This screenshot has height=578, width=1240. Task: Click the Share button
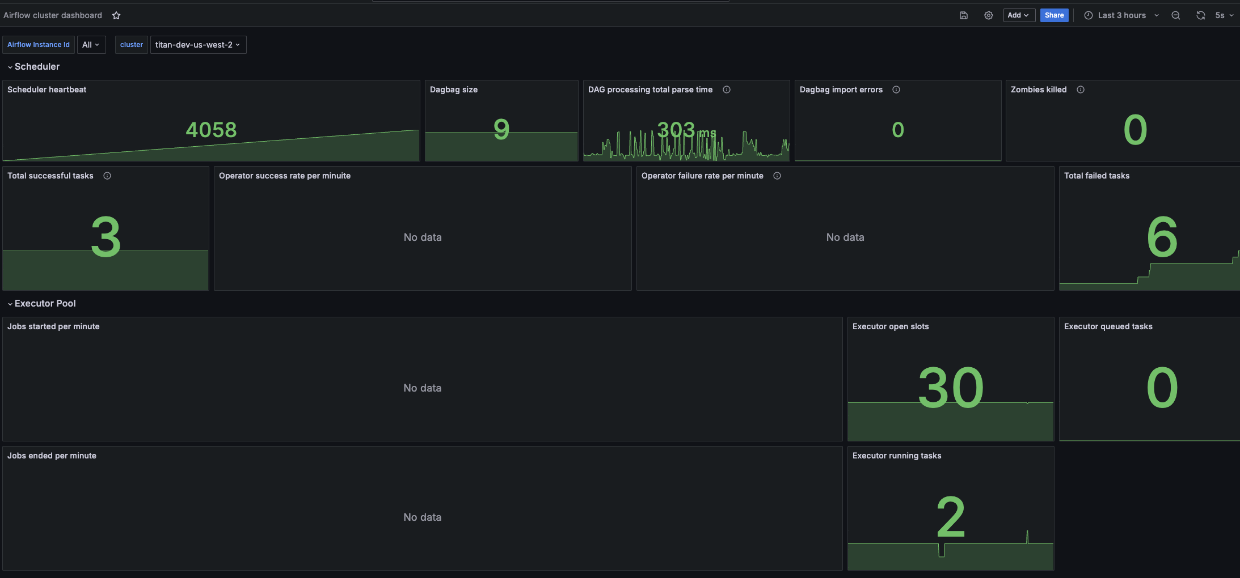click(x=1054, y=15)
